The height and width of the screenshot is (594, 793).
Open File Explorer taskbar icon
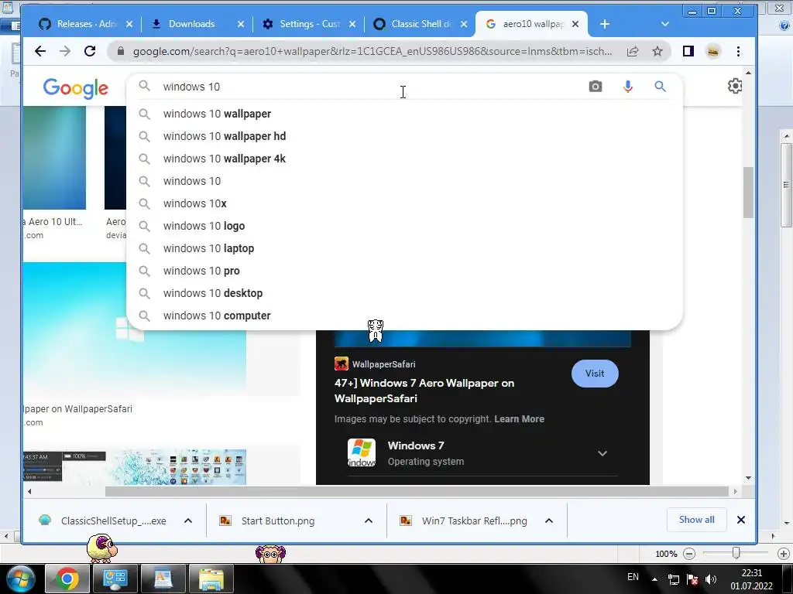click(x=211, y=579)
